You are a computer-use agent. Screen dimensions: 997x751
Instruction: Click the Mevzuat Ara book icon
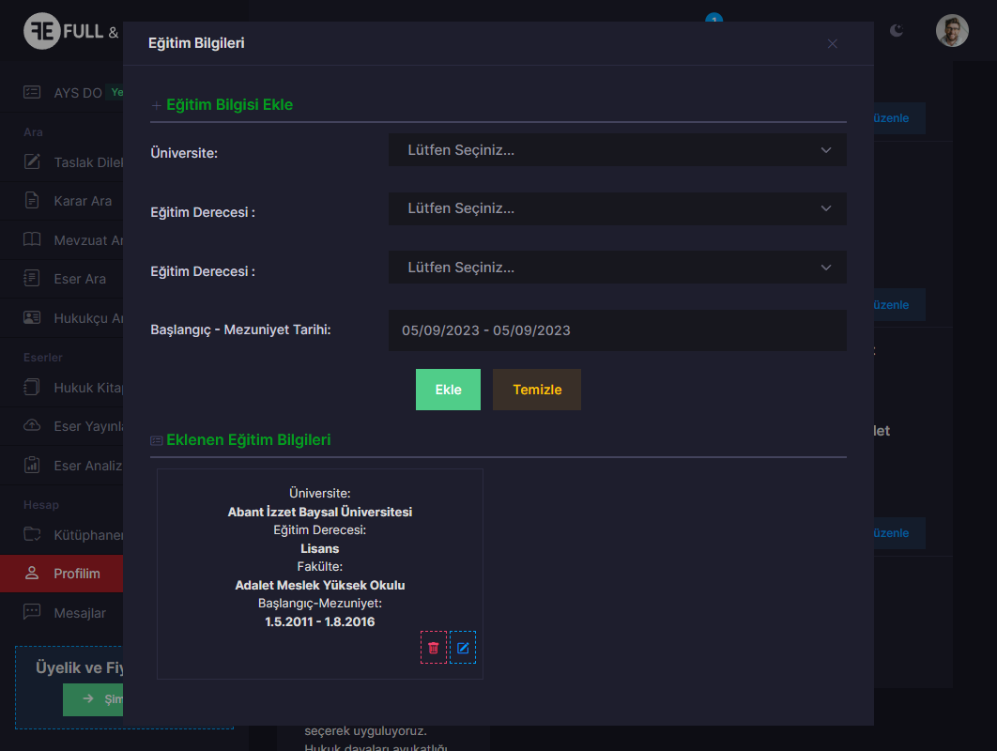tap(33, 239)
